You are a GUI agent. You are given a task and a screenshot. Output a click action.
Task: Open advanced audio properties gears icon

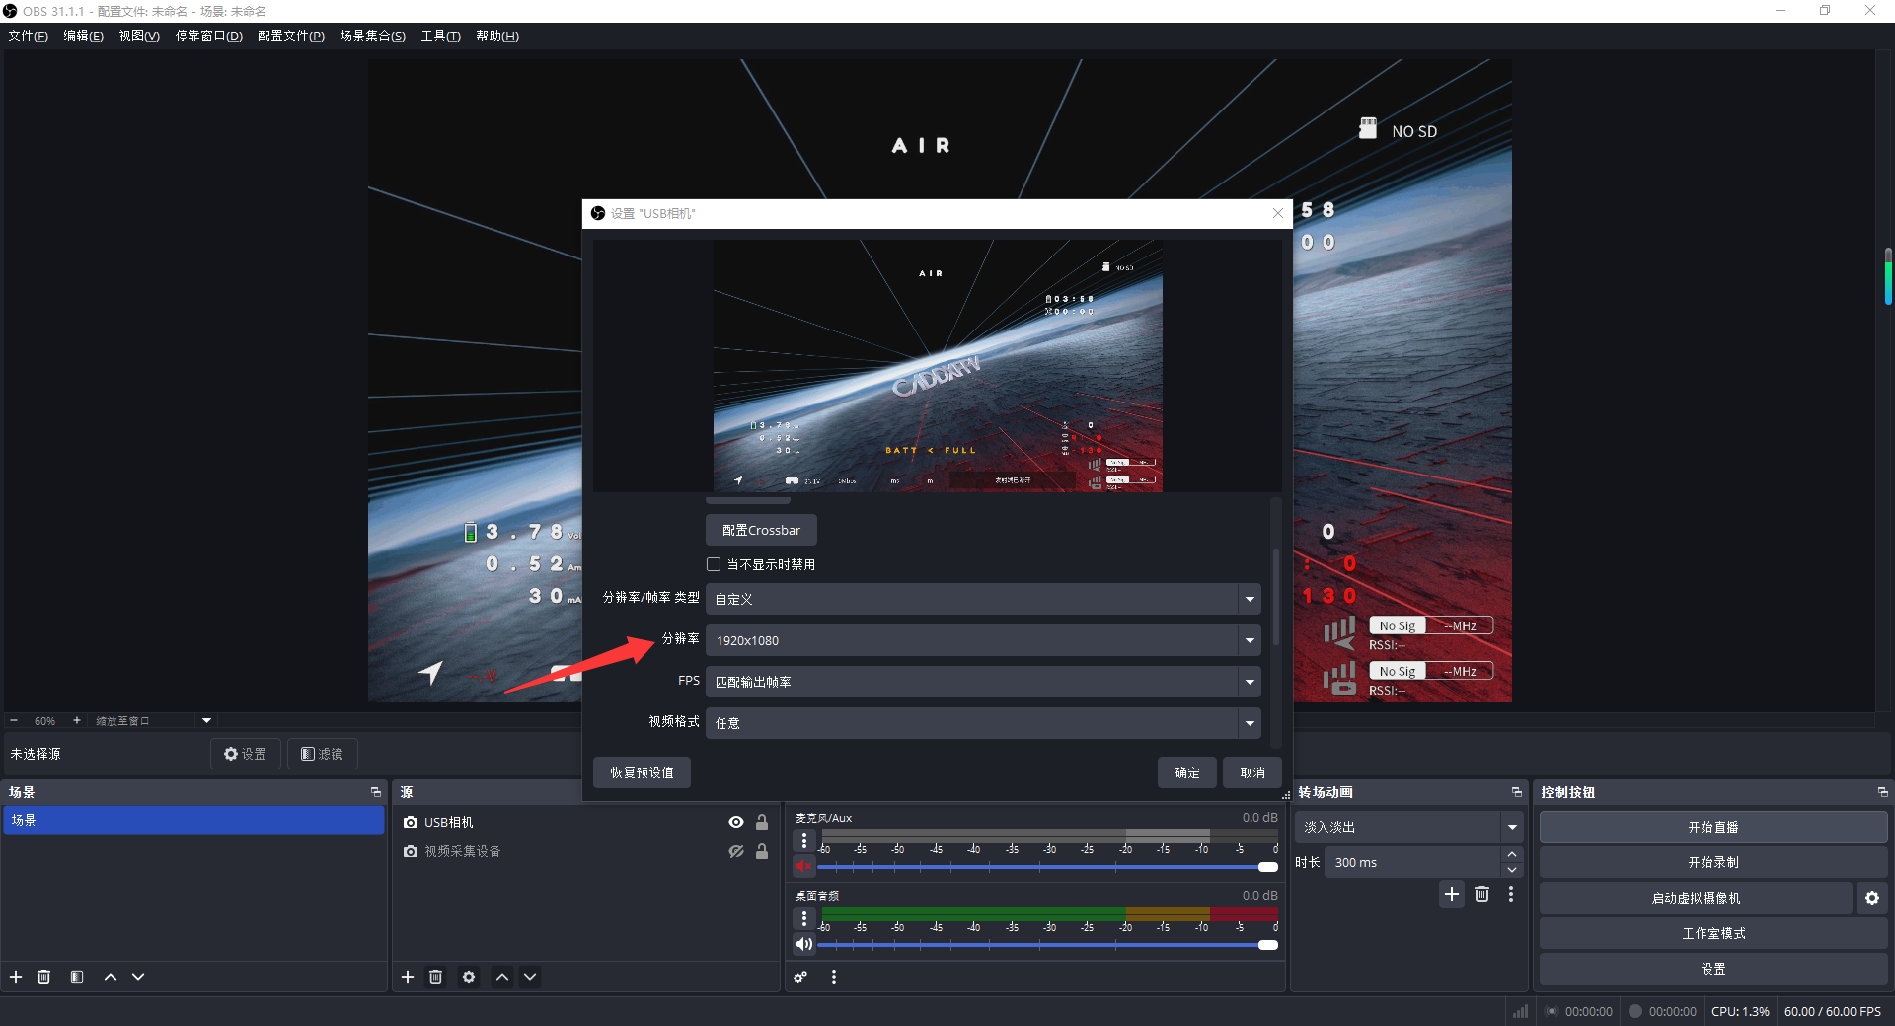tap(800, 977)
